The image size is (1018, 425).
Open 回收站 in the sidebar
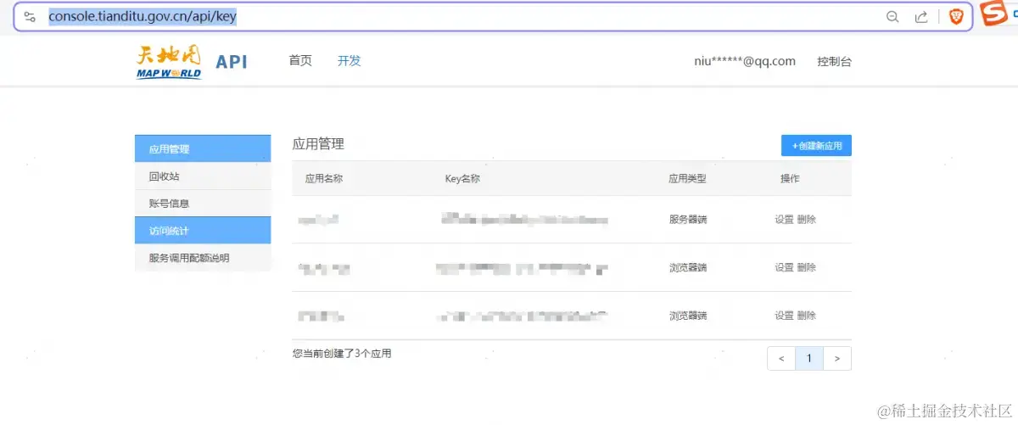203,176
